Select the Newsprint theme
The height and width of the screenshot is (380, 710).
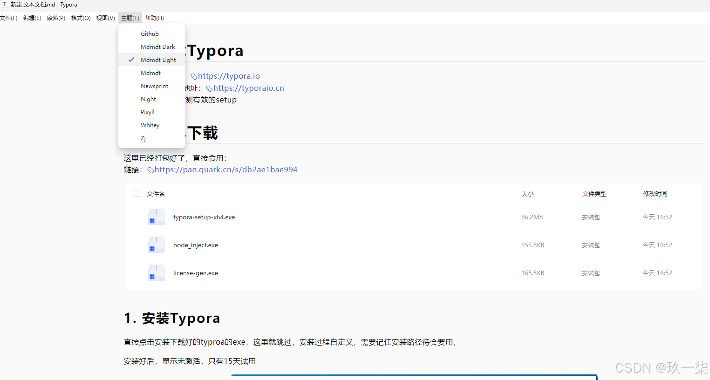coord(152,86)
